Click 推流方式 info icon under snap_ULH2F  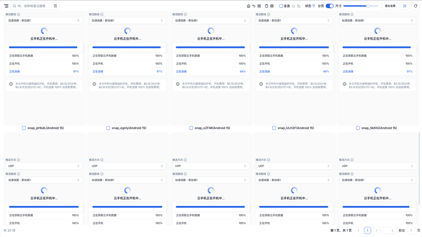[x=269, y=160]
